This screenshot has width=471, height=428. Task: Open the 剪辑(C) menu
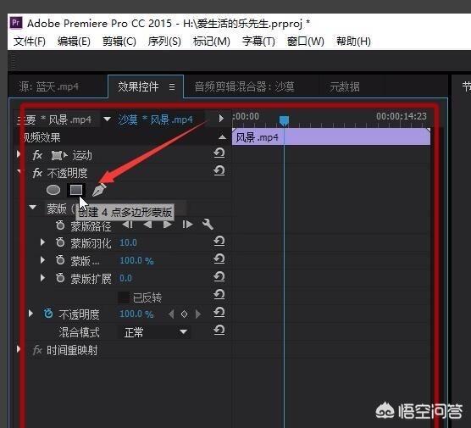click(119, 42)
